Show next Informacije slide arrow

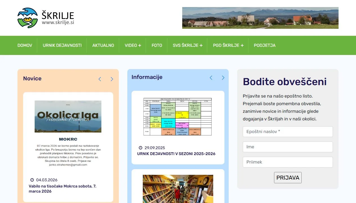click(223, 78)
